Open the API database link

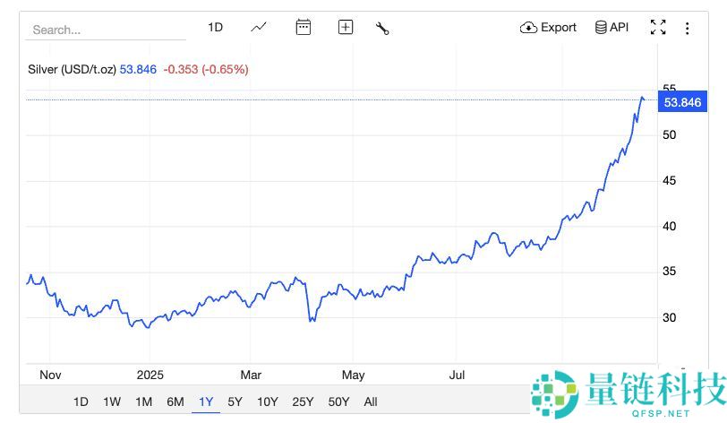click(612, 27)
